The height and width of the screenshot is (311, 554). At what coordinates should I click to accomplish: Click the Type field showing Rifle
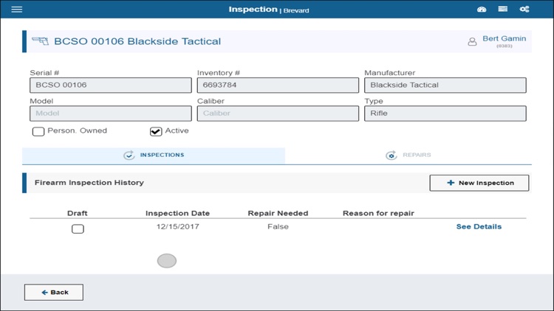(x=445, y=113)
